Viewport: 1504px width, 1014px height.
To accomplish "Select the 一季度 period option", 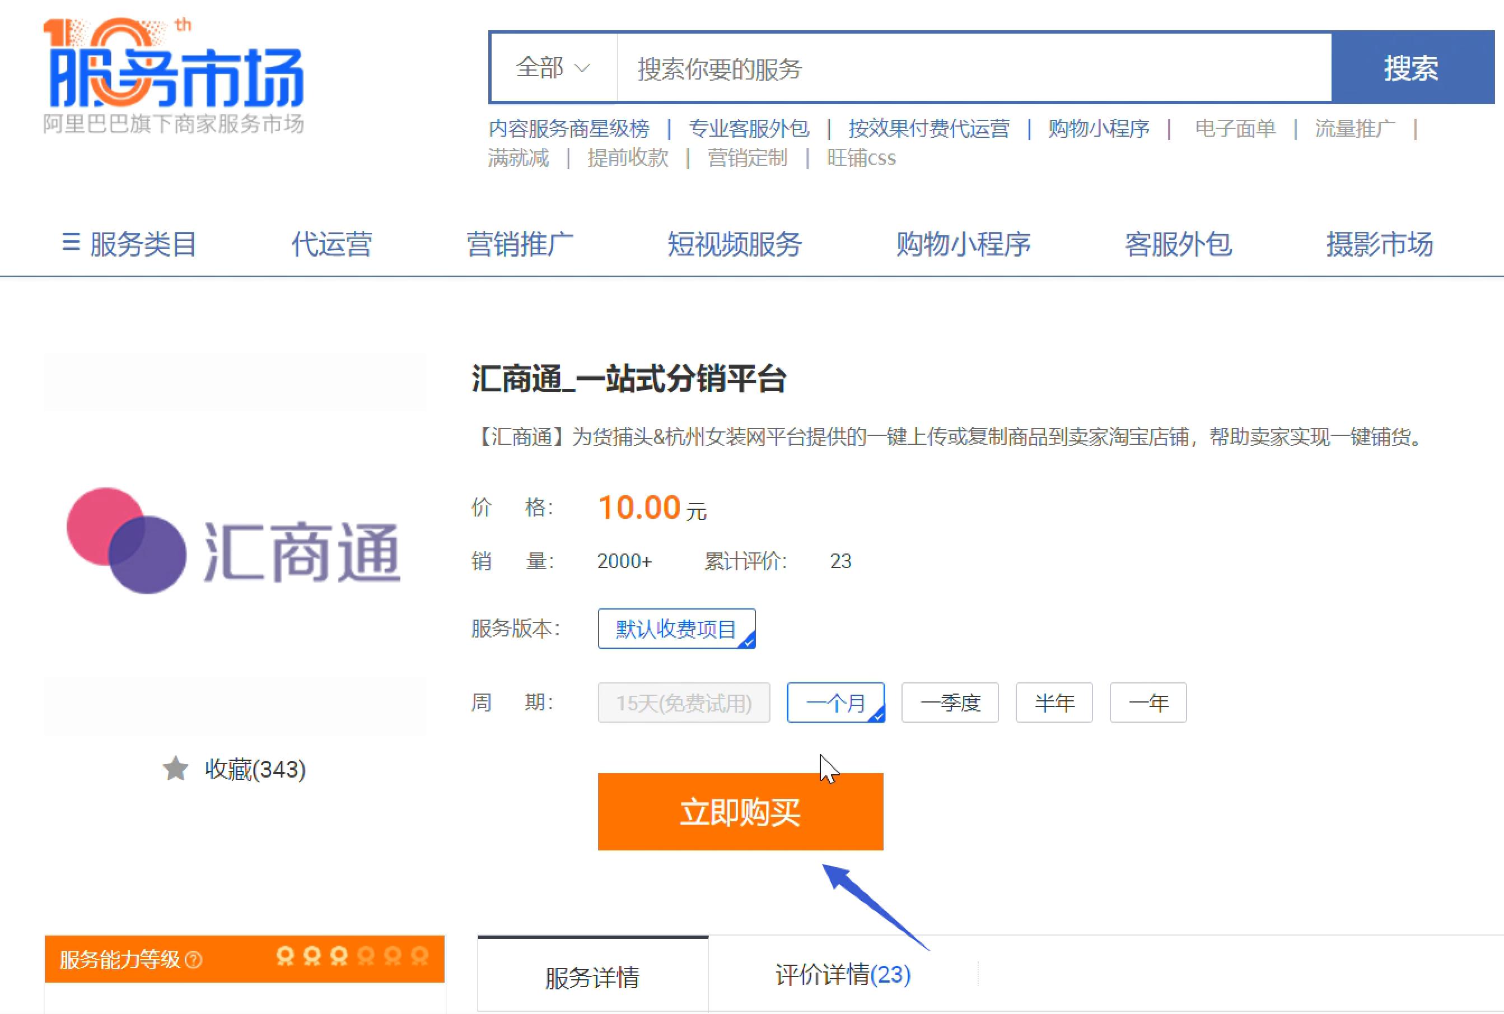I will point(950,703).
